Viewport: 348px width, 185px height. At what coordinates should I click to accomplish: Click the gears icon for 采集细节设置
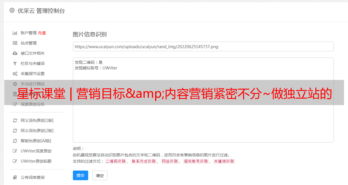[x=15, y=74]
